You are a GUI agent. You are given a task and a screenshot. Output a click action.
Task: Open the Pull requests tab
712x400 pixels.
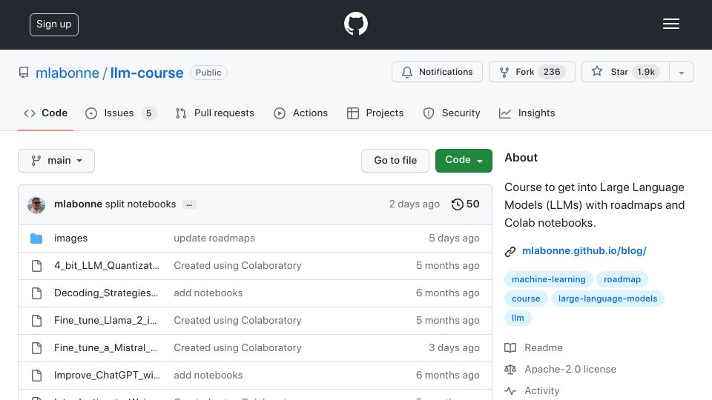click(215, 113)
